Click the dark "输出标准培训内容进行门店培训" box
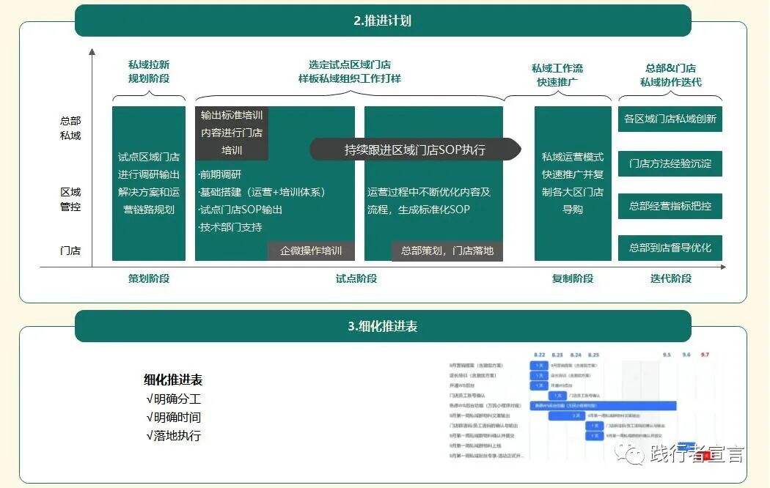Image resolution: width=770 pixels, height=488 pixels. click(232, 133)
